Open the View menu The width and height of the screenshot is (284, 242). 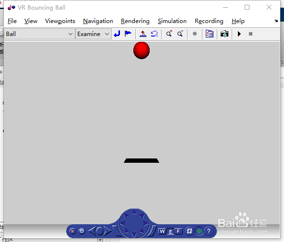(31, 21)
